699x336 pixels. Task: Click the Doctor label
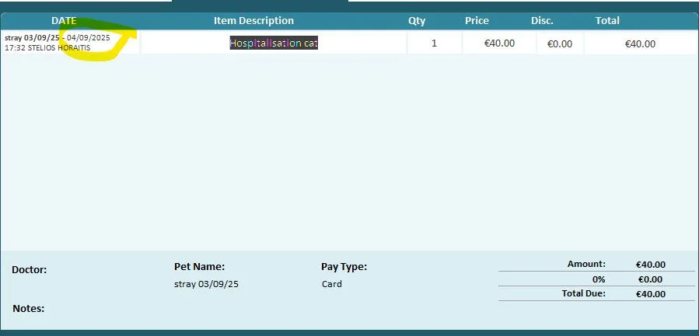click(30, 270)
